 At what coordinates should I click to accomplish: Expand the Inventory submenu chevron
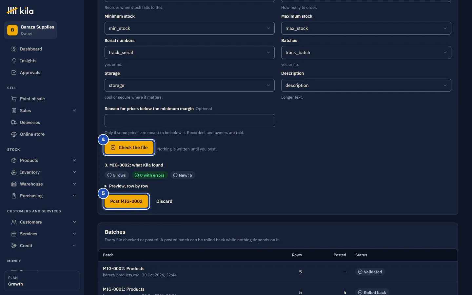point(74,172)
